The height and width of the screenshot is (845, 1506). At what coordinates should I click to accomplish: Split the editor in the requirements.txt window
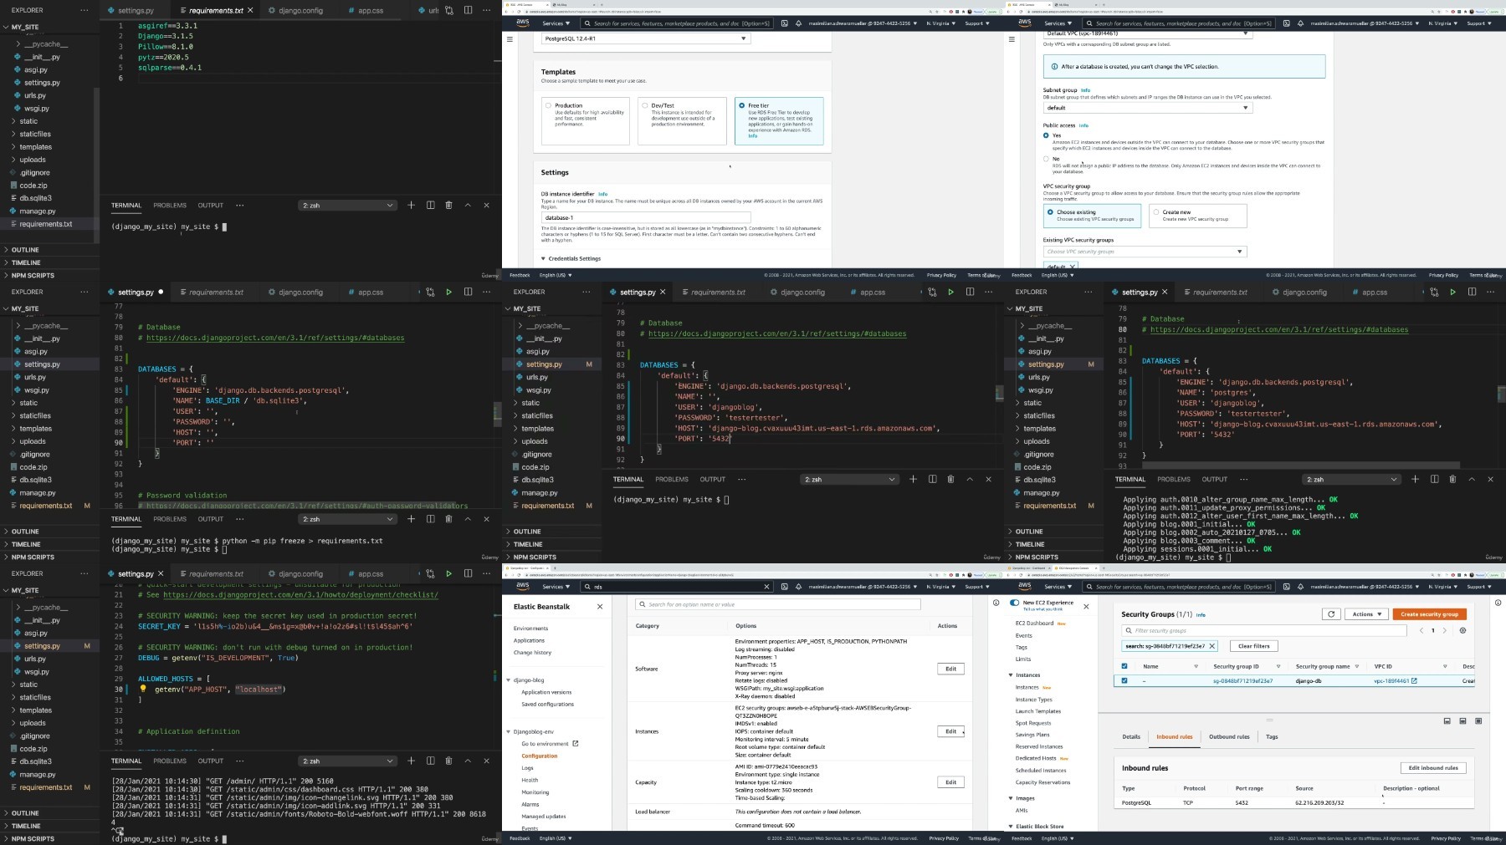(468, 10)
